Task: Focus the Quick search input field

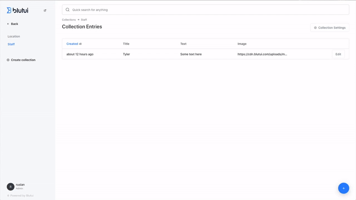Action: coord(205,10)
